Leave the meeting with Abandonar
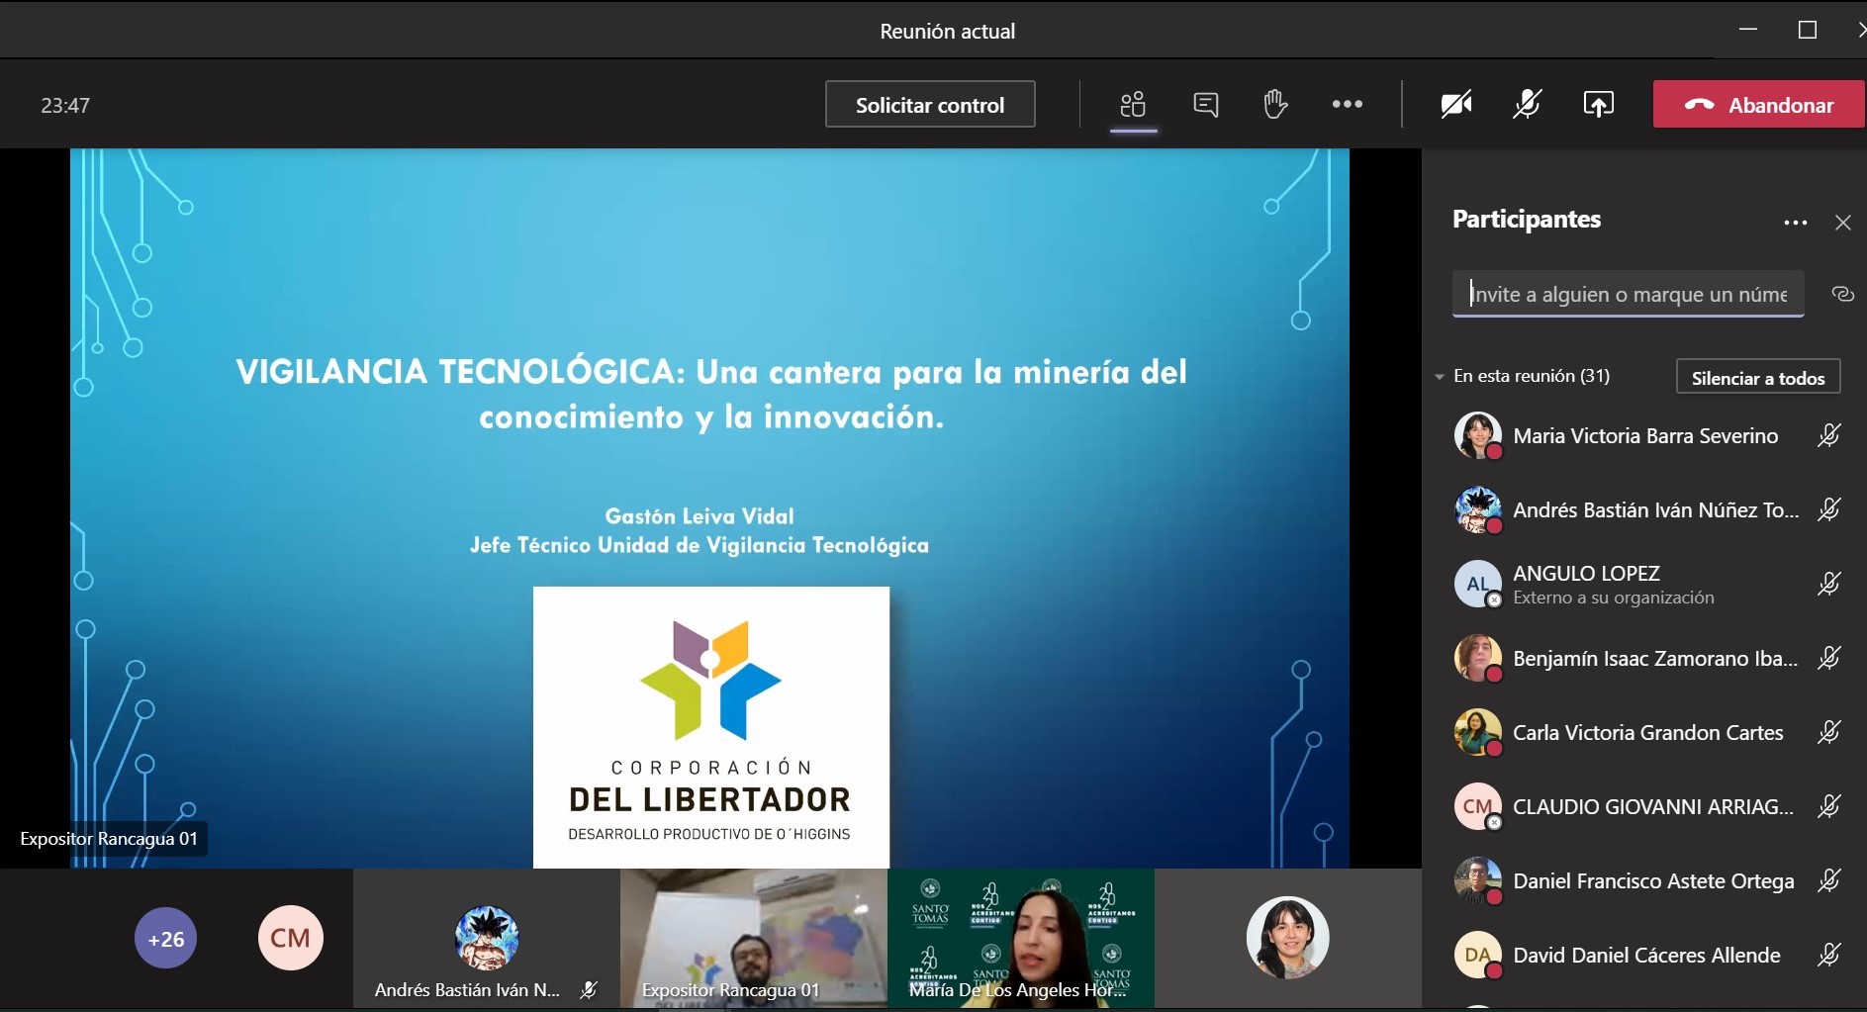This screenshot has width=1867, height=1012. [x=1758, y=105]
